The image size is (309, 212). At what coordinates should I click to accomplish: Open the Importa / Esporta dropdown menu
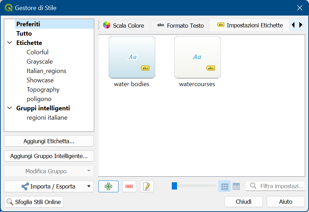[49, 186]
